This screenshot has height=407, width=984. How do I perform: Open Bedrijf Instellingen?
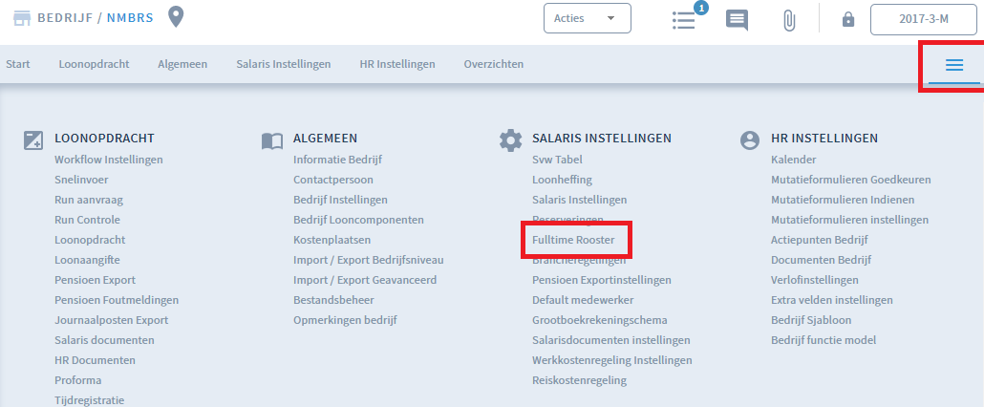[x=340, y=200]
